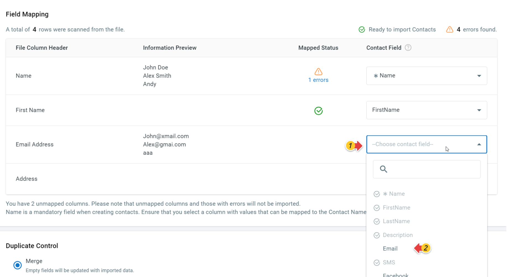Click the check icon beside FirstName option
The image size is (507, 277).
pos(377,208)
